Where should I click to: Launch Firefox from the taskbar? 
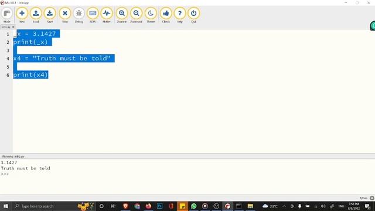[148, 206]
